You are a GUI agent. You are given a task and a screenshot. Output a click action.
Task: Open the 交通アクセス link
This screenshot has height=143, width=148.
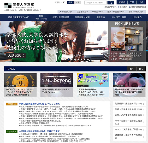(110, 7)
